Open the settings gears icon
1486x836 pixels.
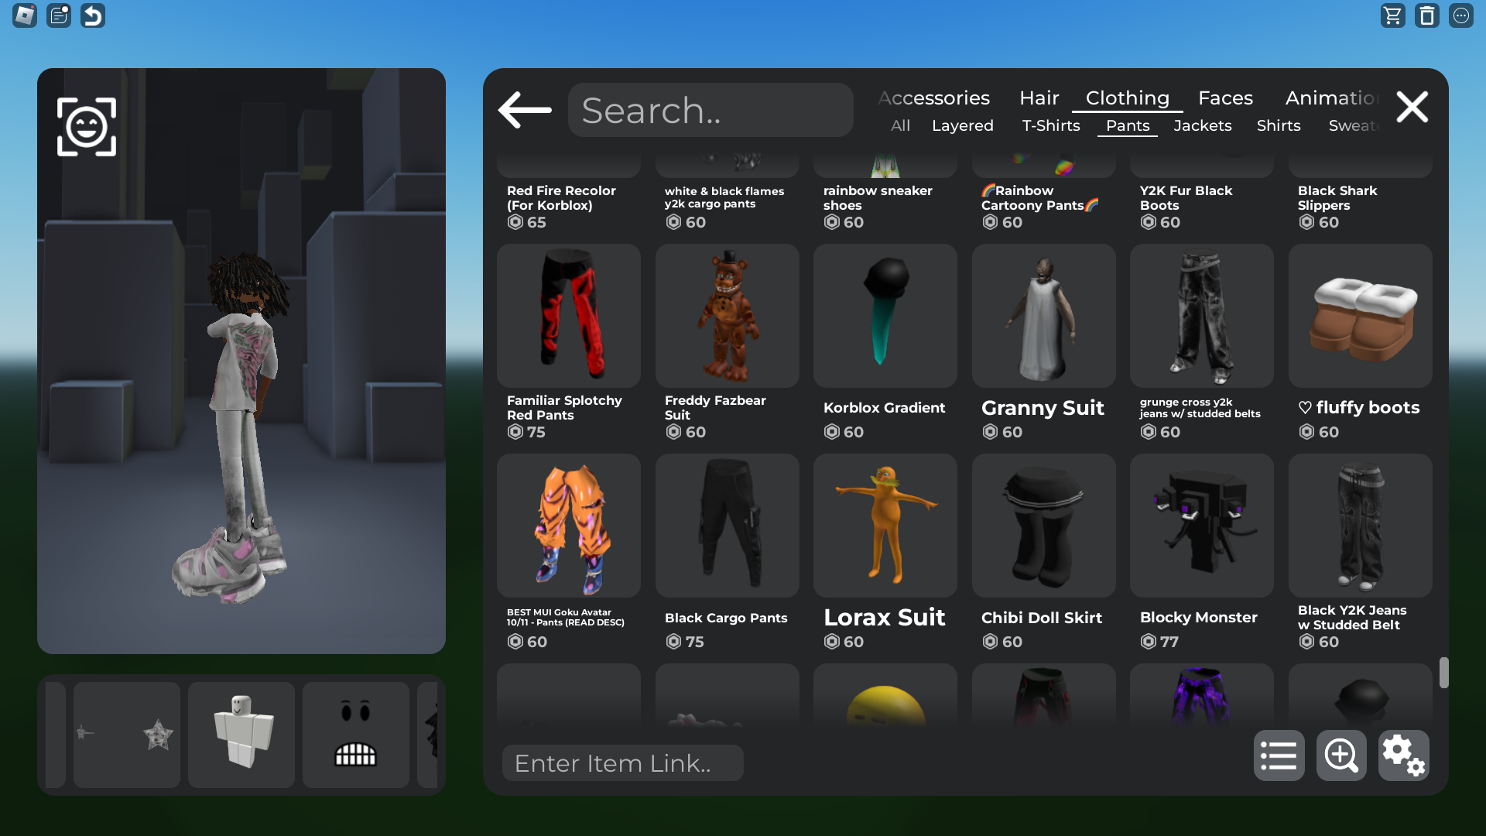1403,755
